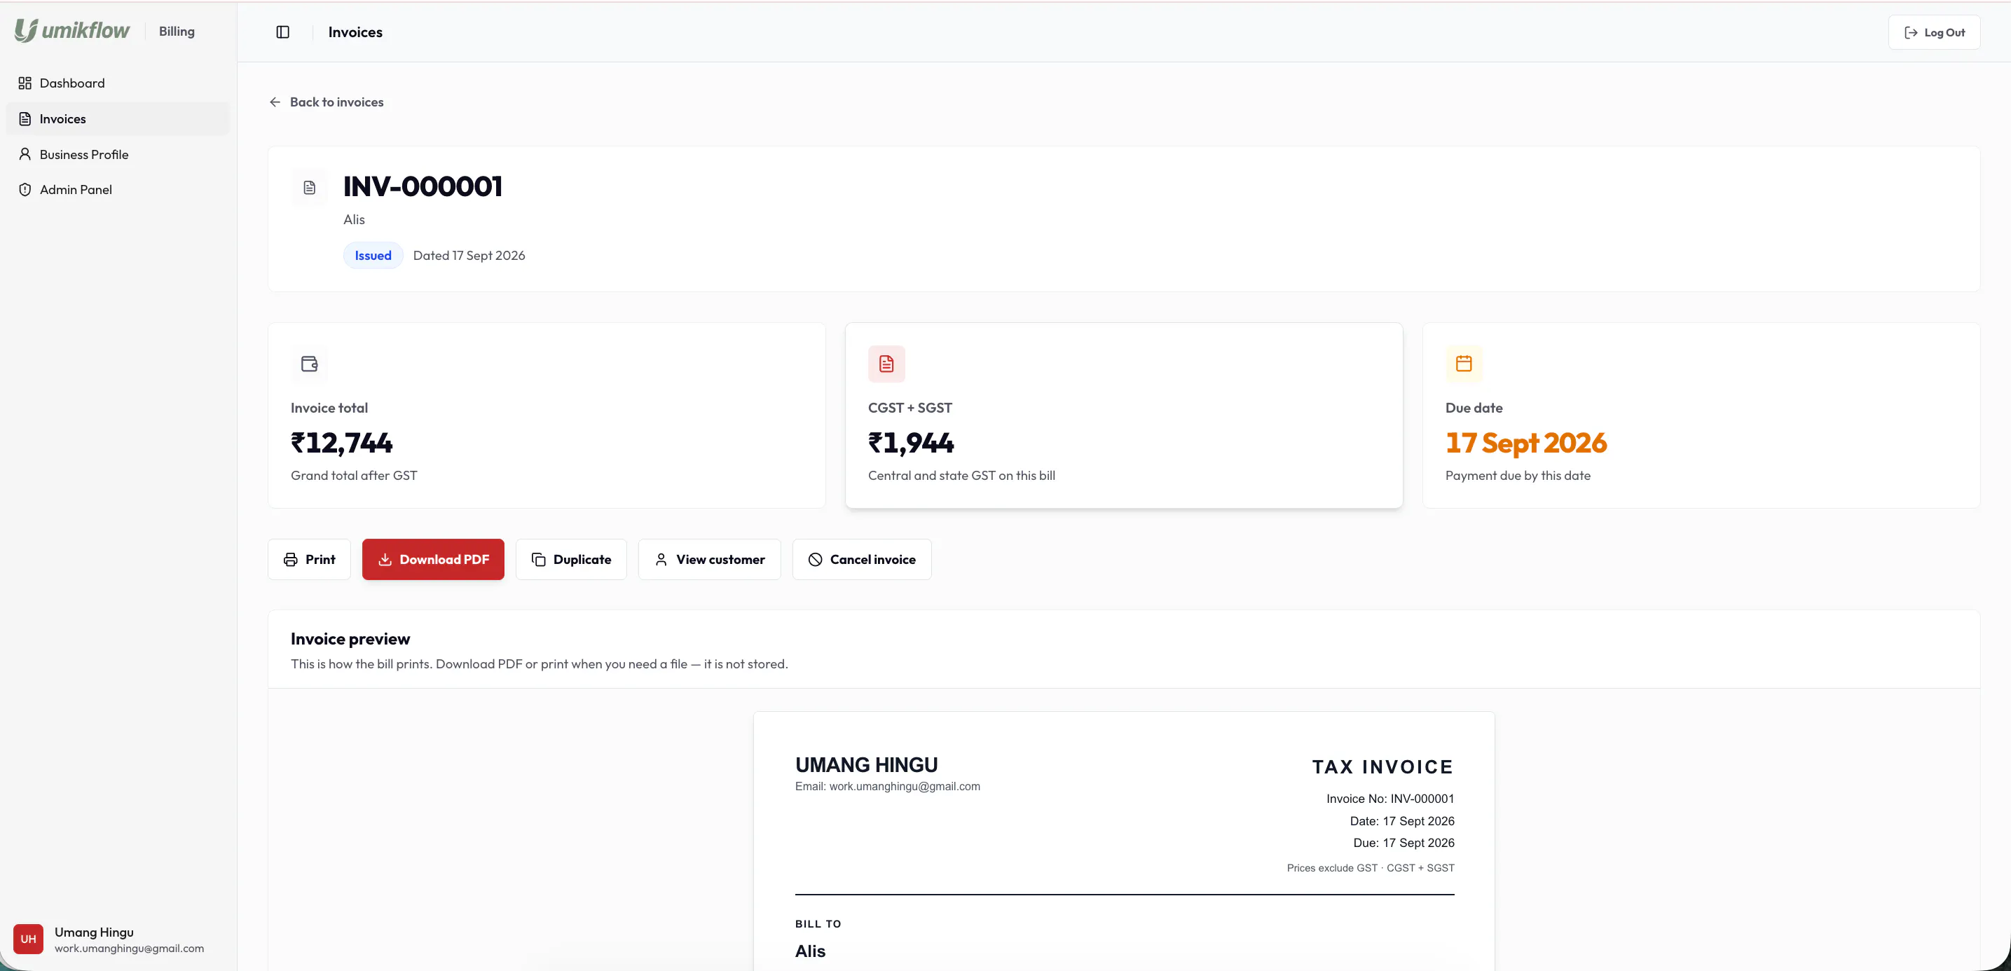Cancel this invoice
The image size is (2011, 971).
(862, 560)
